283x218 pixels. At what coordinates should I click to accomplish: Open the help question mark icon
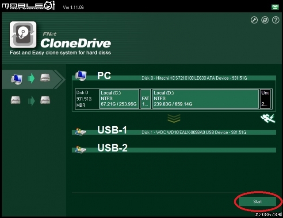276,20
